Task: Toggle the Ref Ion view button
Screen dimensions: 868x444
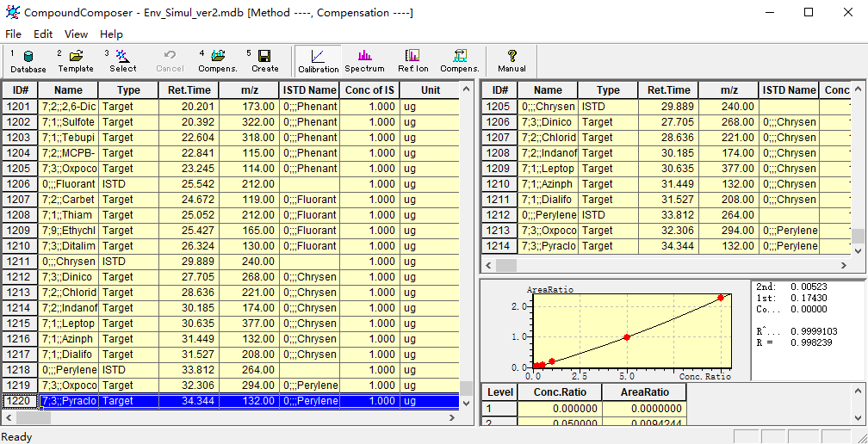Action: point(412,60)
